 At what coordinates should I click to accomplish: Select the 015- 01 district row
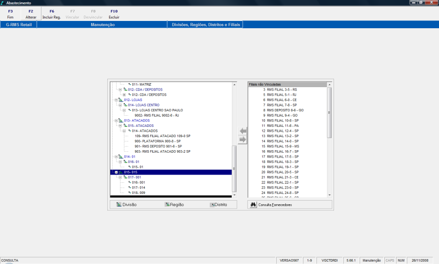[138, 167]
